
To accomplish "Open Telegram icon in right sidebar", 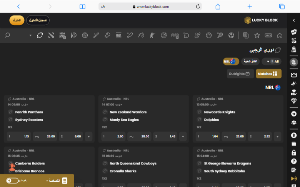I will (x=294, y=114).
